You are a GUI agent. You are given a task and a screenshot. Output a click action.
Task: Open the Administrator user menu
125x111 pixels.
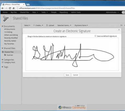click(x=112, y=12)
